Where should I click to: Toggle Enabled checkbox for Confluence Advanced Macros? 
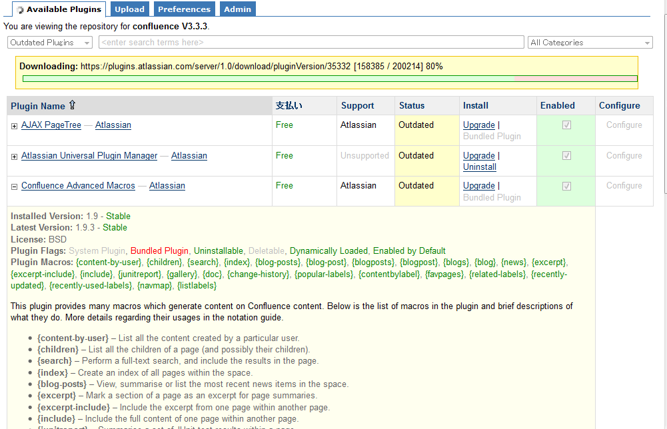566,186
